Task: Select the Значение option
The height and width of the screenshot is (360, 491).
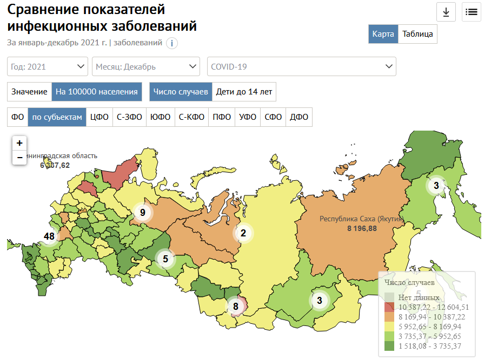Action: (29, 92)
